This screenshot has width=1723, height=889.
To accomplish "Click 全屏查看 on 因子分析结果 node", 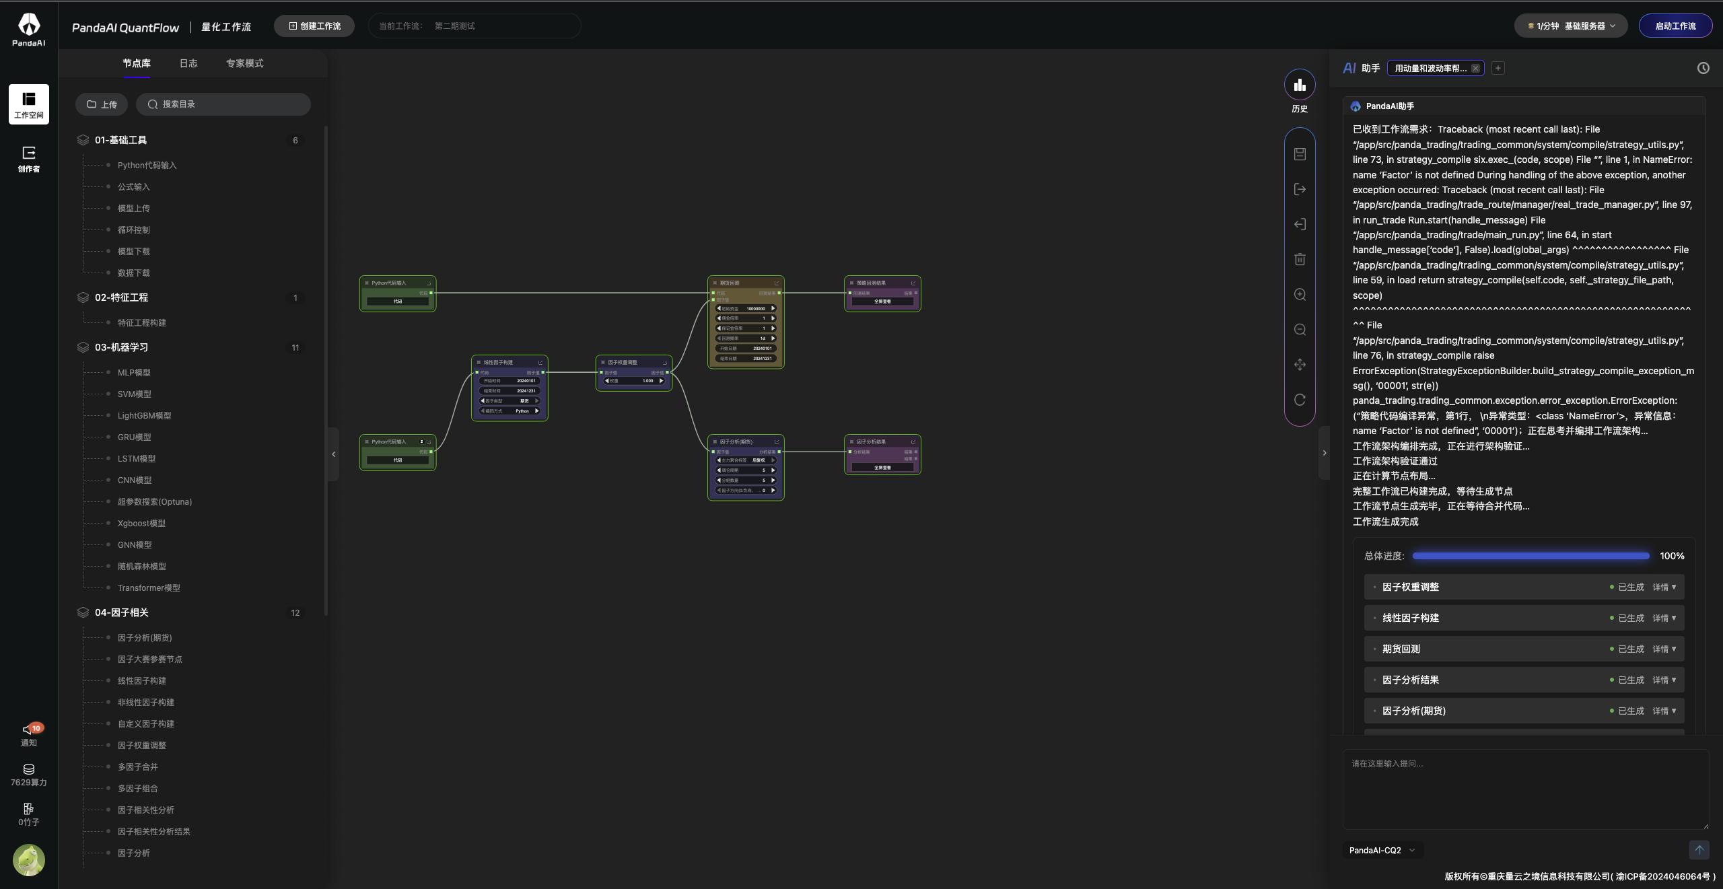I will click(x=882, y=467).
